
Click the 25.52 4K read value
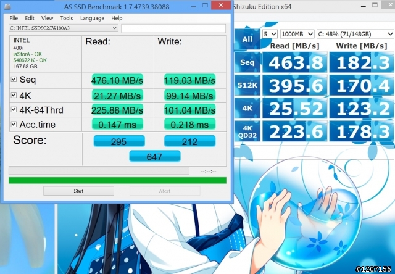[x=295, y=108]
